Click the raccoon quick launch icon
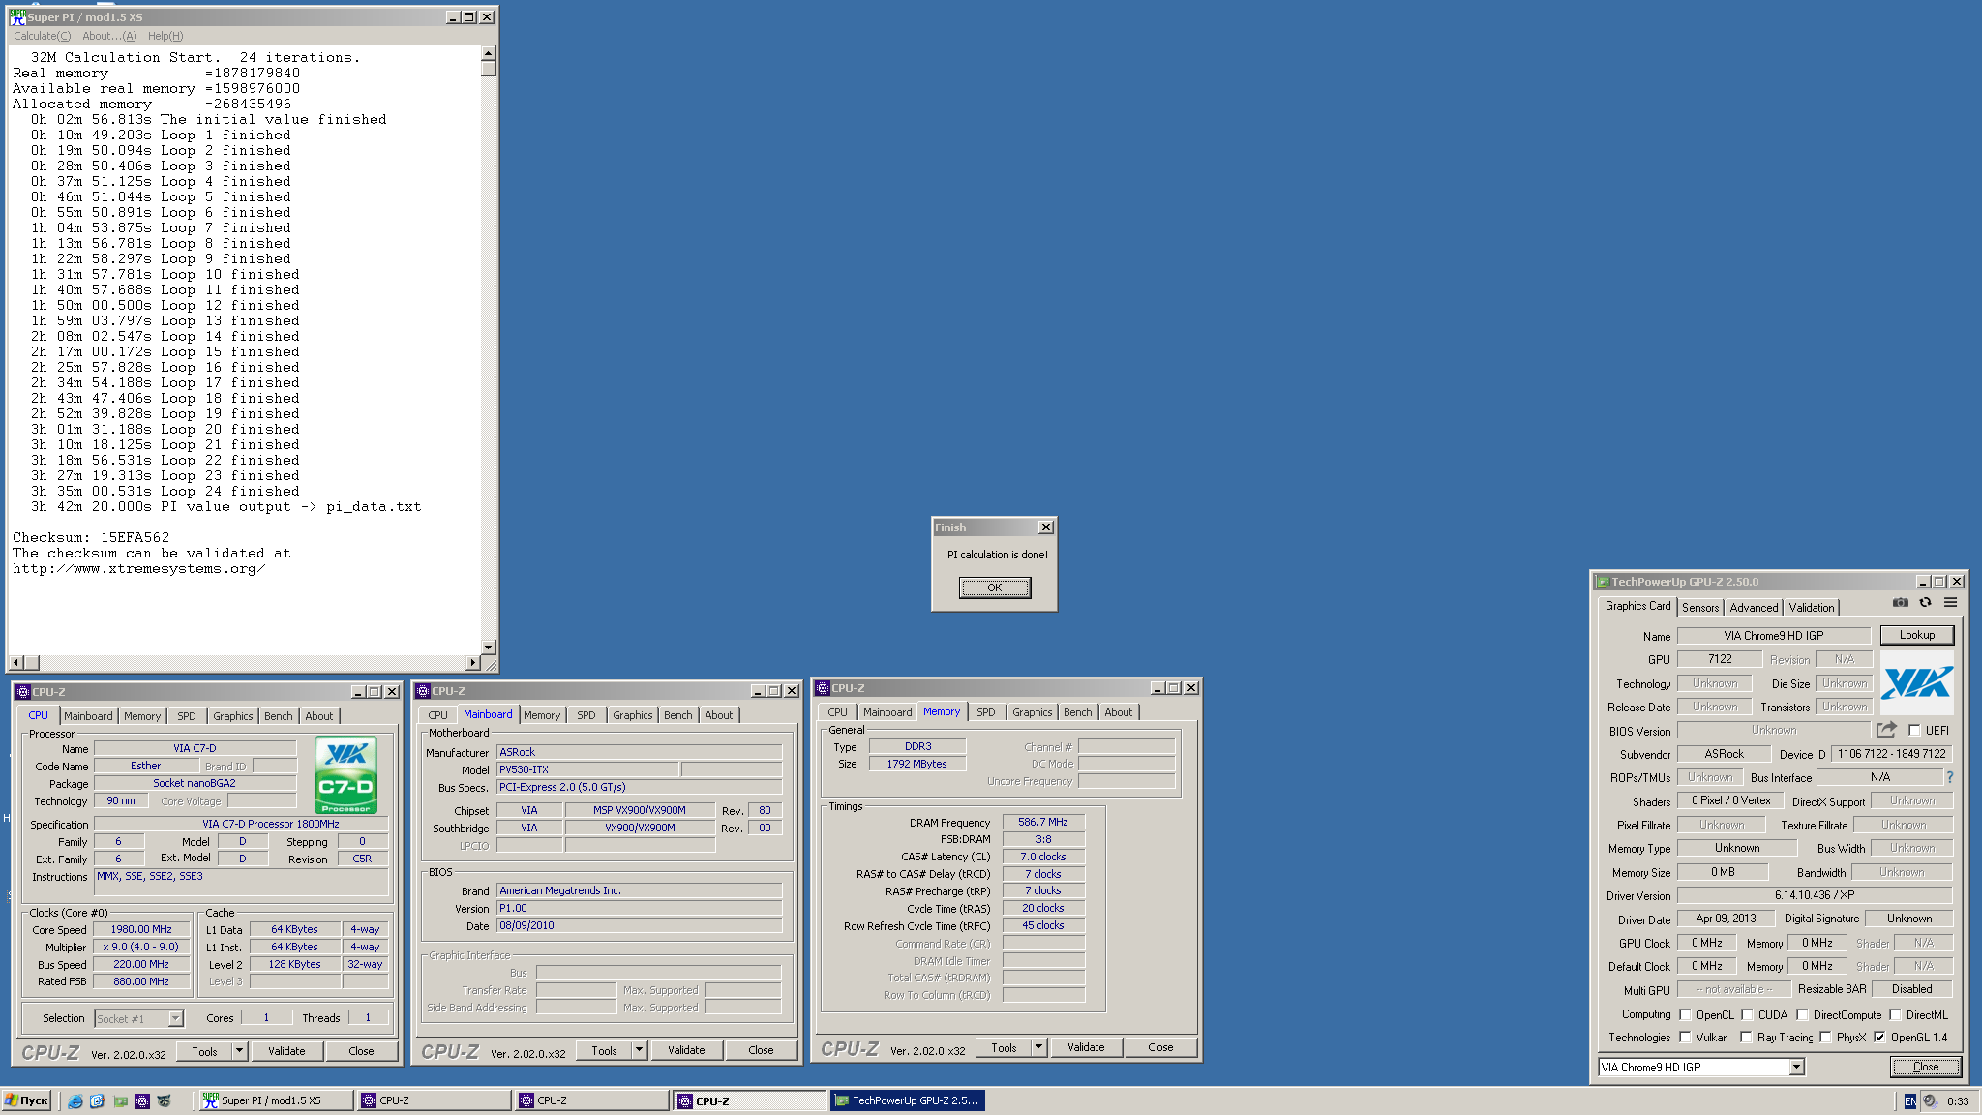The image size is (1982, 1115). pos(165,1101)
